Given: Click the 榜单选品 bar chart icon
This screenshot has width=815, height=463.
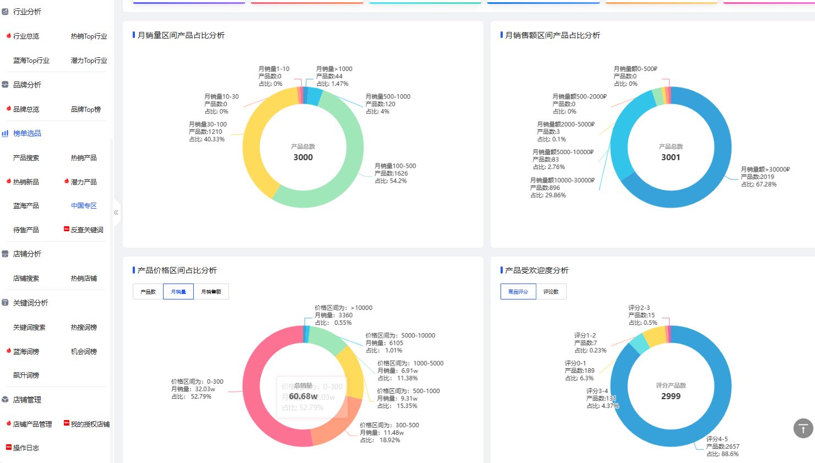Looking at the screenshot, I should coord(5,133).
